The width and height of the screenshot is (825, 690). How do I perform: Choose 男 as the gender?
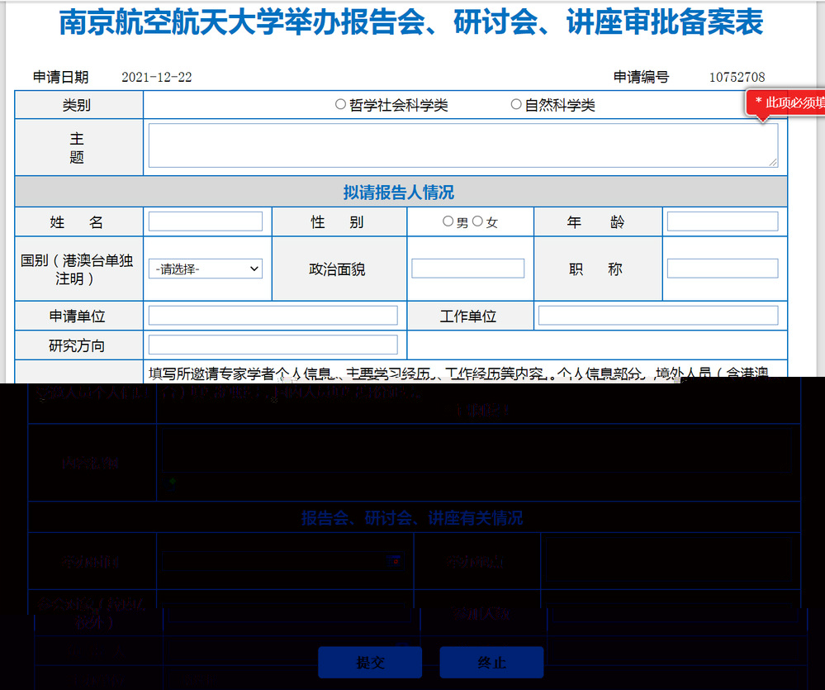(x=448, y=221)
